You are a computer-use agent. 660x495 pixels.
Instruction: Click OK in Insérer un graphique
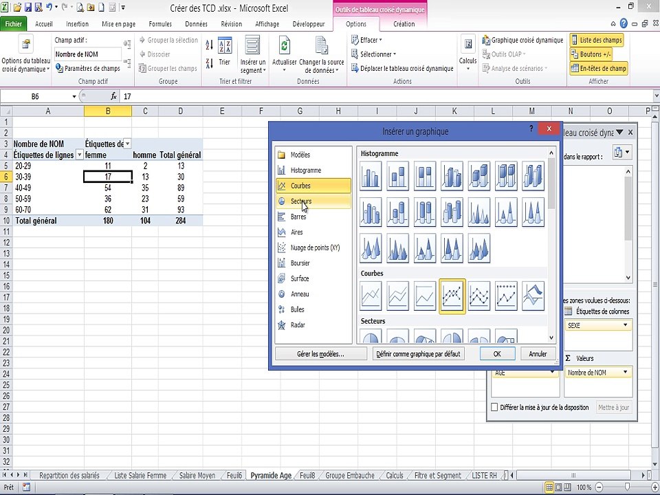click(497, 353)
